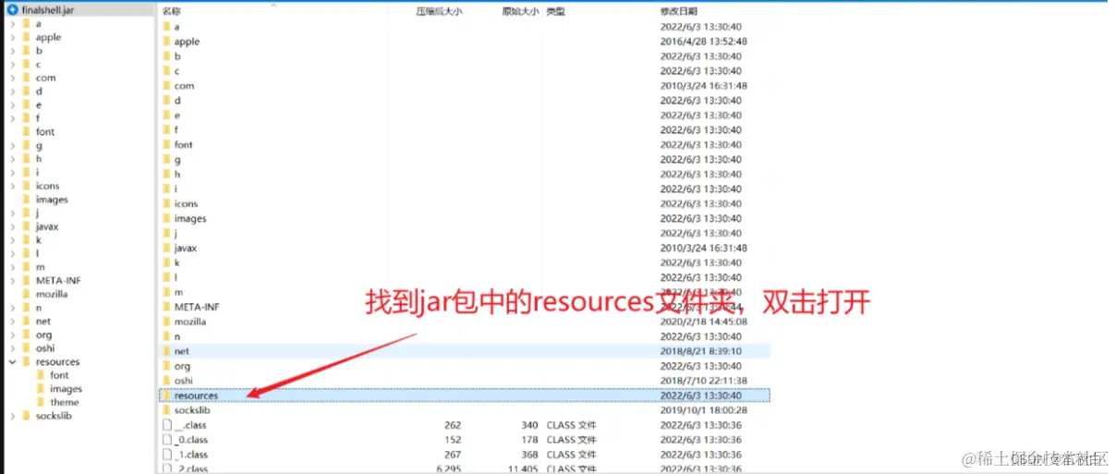The height and width of the screenshot is (474, 1115).
Task: Select the _0.class file name
Action: (x=191, y=441)
